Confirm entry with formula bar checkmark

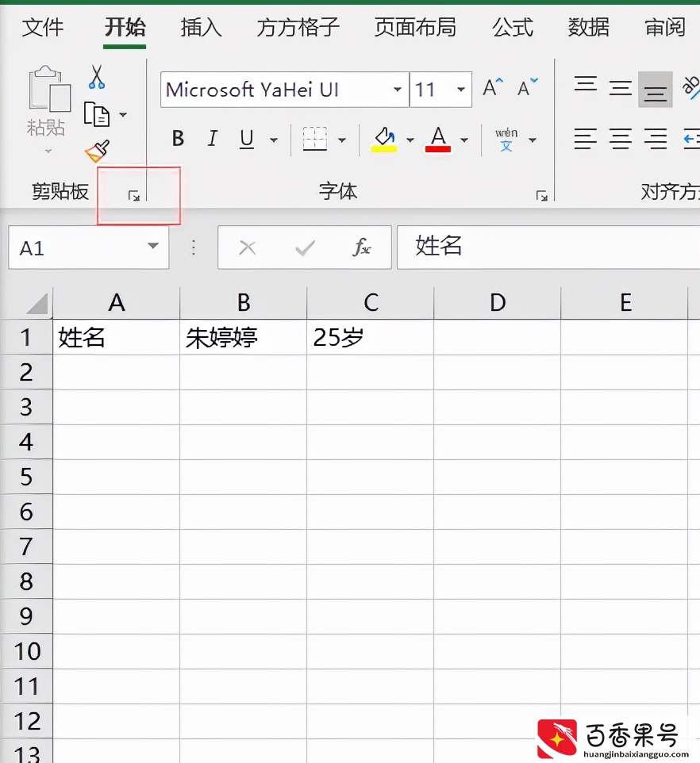pyautogui.click(x=306, y=248)
